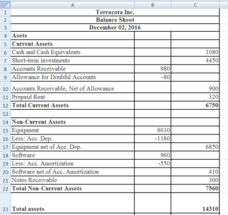The height and width of the screenshot is (215, 228).
Task: Select 'Non-Current Assets' heading cell
Action: point(73,122)
